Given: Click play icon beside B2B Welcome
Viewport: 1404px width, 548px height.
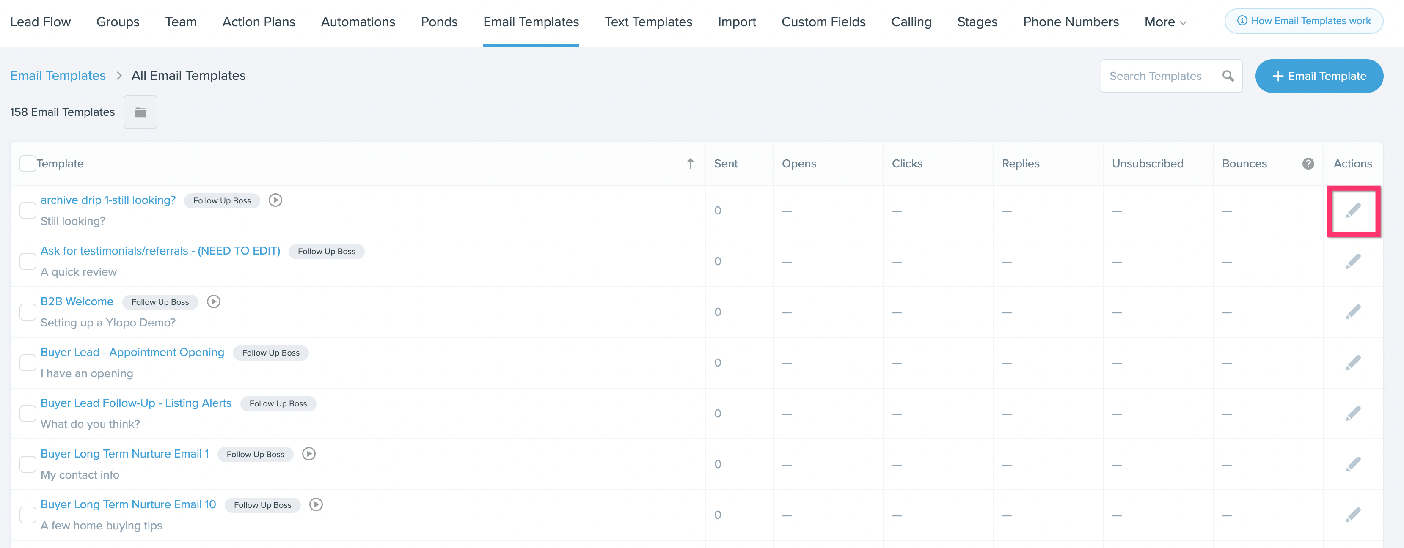Looking at the screenshot, I should (214, 302).
